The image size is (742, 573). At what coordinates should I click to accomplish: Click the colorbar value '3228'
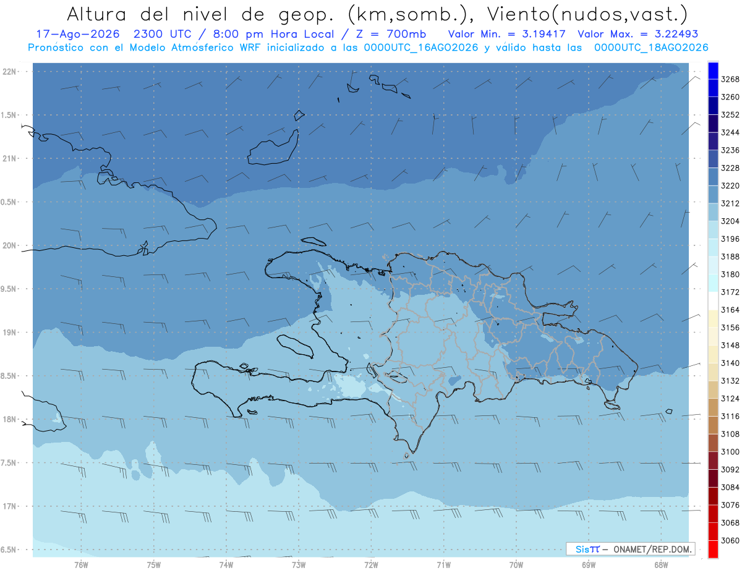[x=730, y=168]
